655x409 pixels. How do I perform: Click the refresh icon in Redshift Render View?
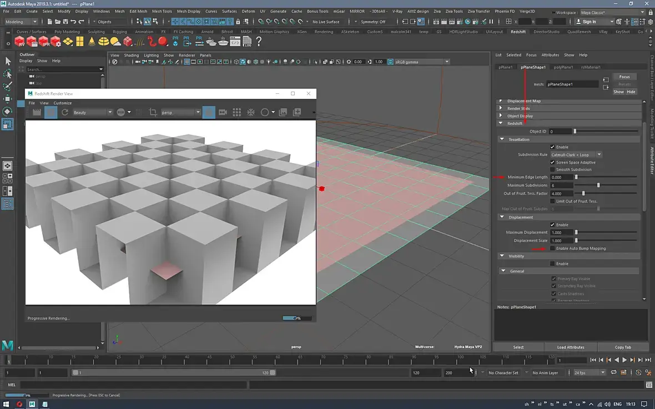click(65, 112)
